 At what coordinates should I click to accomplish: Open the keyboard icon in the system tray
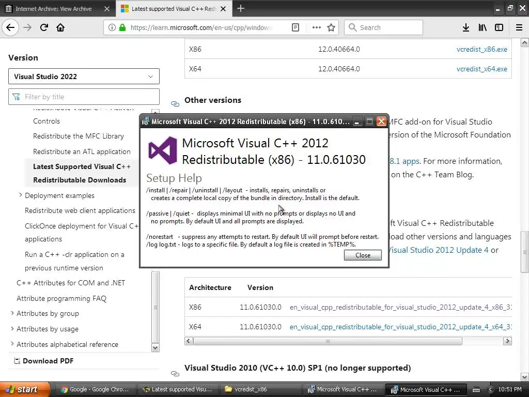tap(476, 390)
